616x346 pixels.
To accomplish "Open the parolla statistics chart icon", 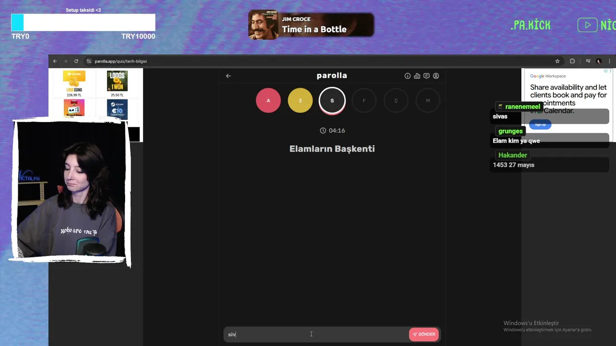I will point(417,76).
